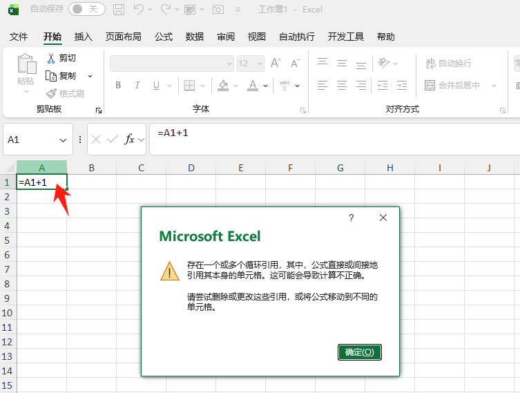This screenshot has height=393, width=520.
Task: Click the Insert Function fx icon
Action: coord(129,140)
